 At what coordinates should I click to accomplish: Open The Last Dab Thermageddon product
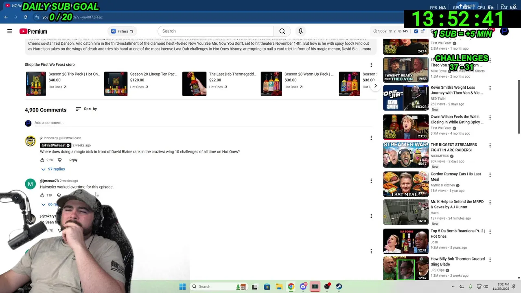219,84
